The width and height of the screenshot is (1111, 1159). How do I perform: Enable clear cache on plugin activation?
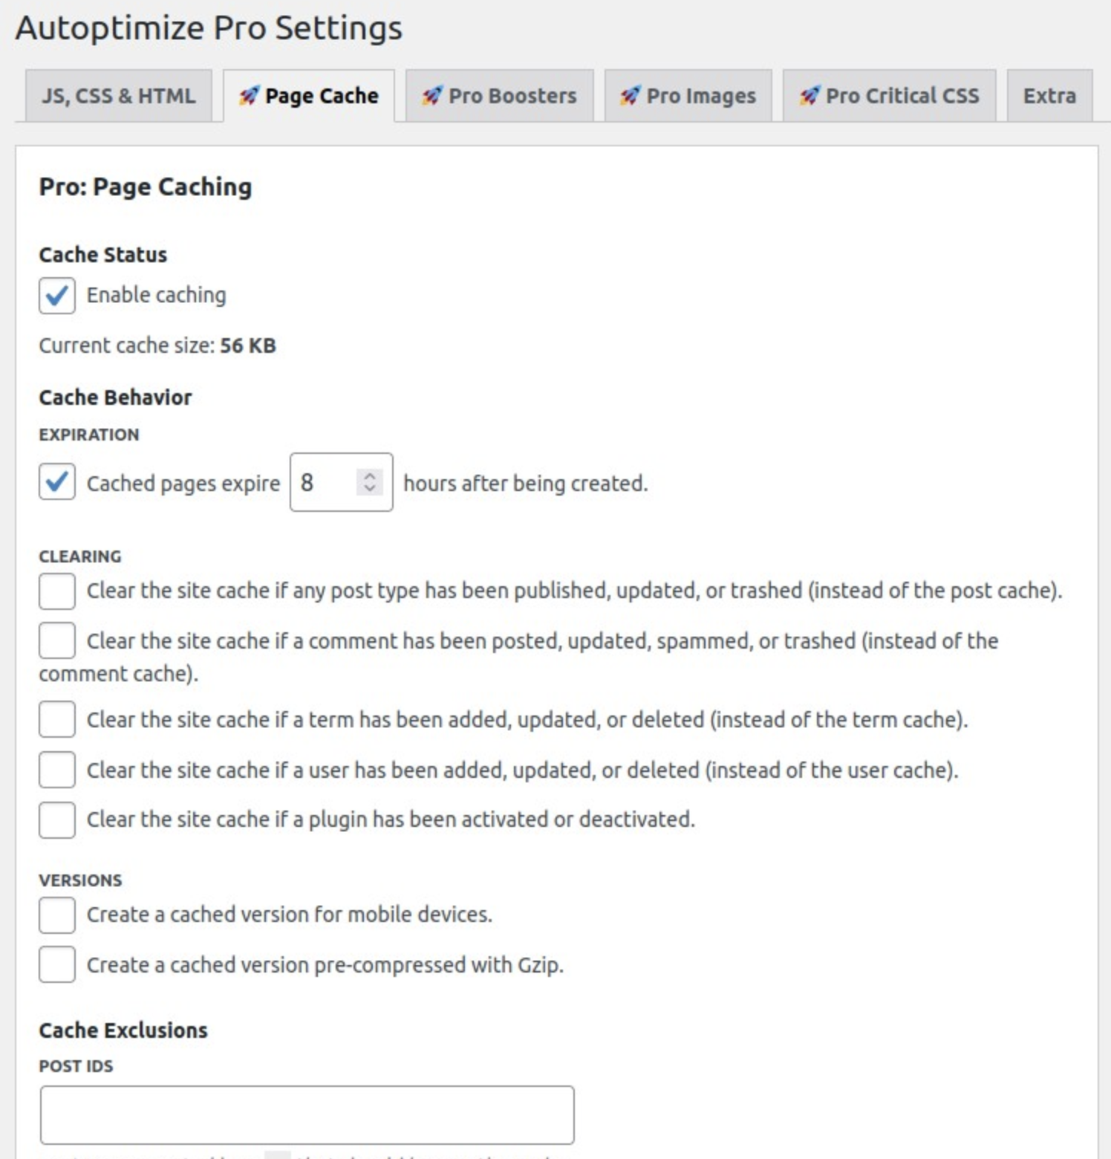coord(57,819)
